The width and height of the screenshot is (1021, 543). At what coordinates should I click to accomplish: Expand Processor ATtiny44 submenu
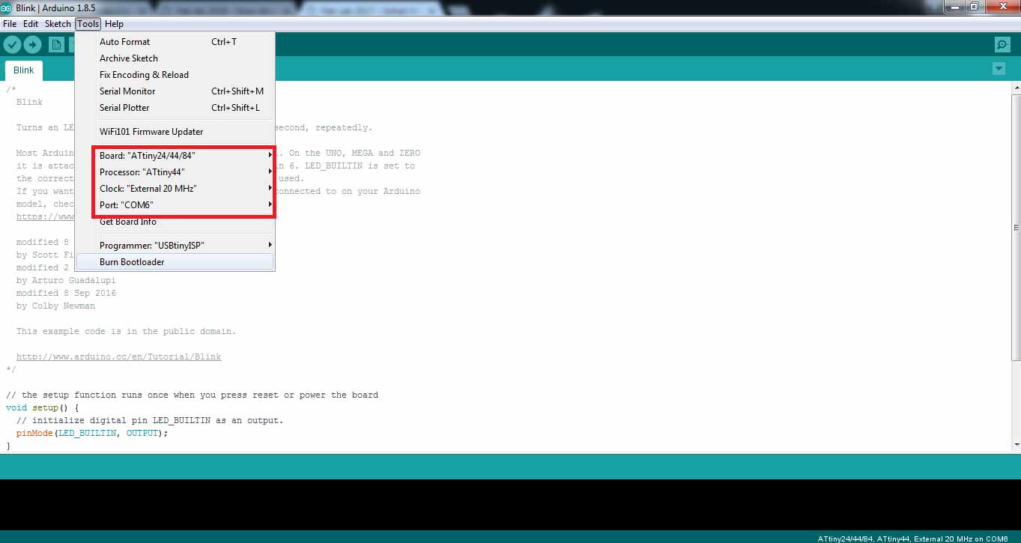point(175,172)
